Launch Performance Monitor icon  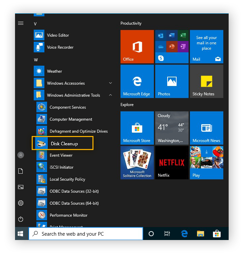[x=41, y=215]
